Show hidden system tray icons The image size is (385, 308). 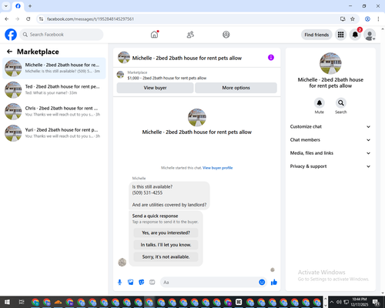[332, 302]
